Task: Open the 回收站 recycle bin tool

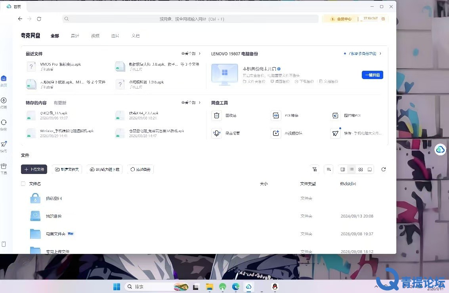Action: [217, 115]
